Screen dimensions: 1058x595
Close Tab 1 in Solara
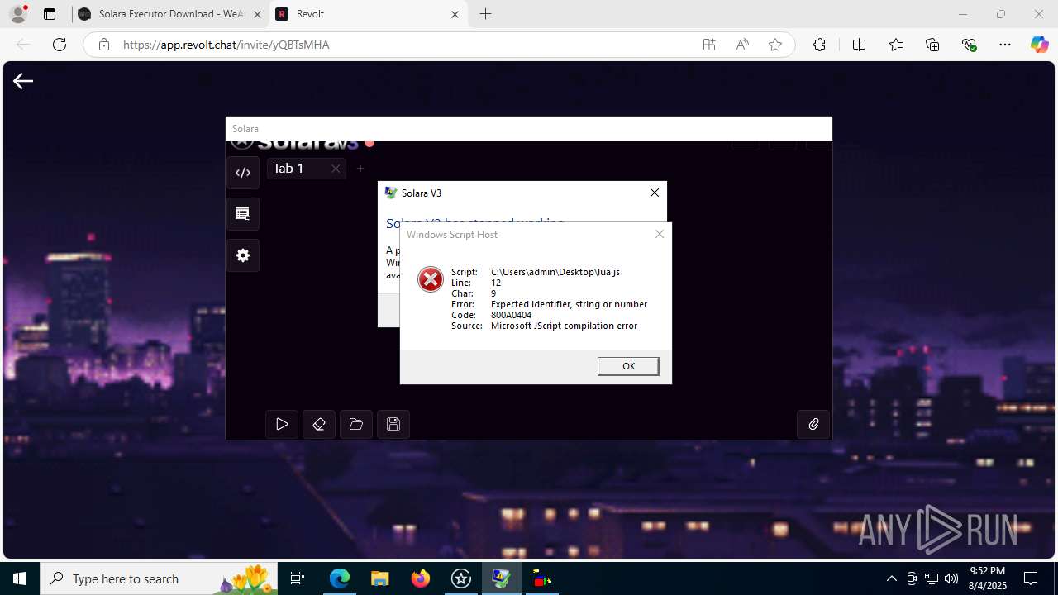tap(336, 169)
